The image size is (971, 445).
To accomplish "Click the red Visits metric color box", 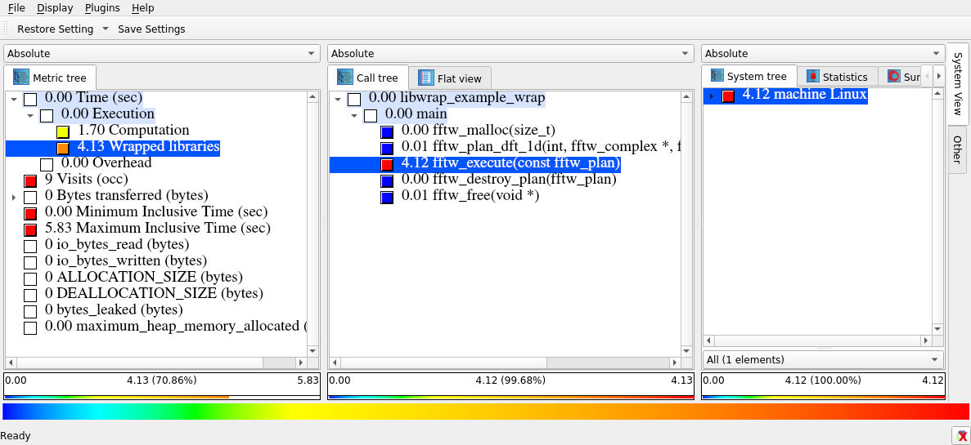I will 30,180.
